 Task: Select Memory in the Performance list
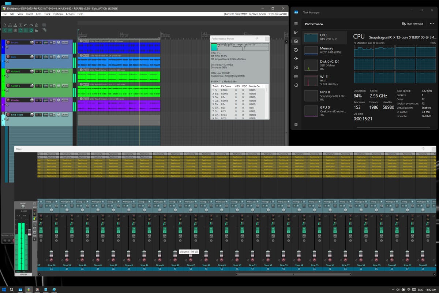(326, 50)
